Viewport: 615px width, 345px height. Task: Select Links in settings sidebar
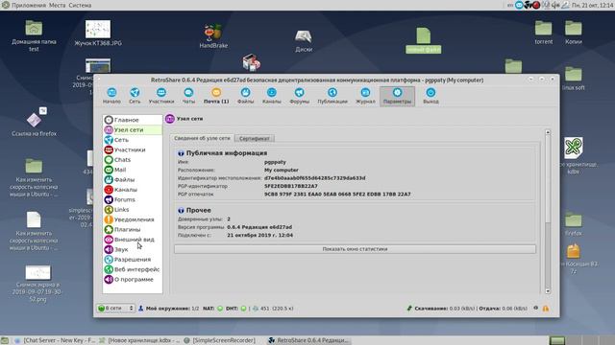(x=133, y=210)
